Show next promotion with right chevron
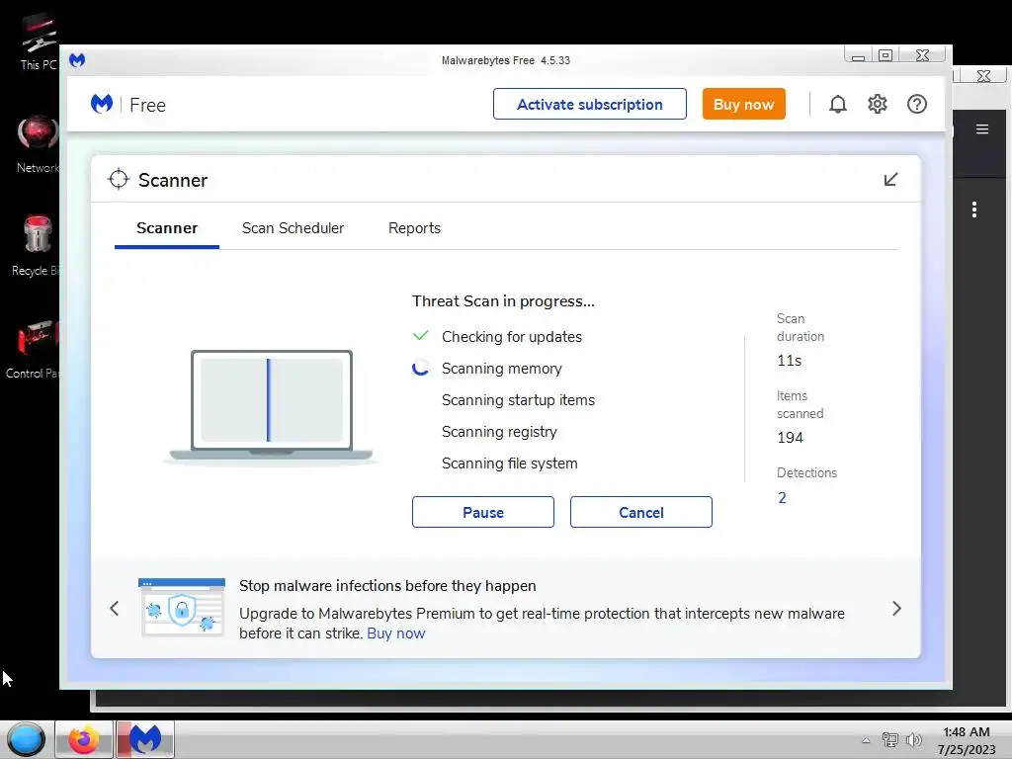Image resolution: width=1012 pixels, height=759 pixels. click(896, 608)
